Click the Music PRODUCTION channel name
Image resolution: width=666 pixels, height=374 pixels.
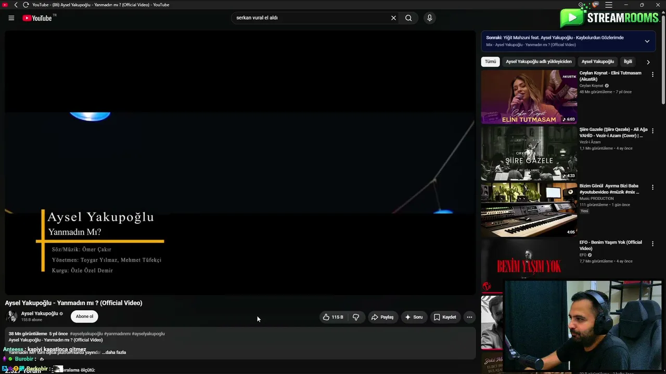pos(597,198)
